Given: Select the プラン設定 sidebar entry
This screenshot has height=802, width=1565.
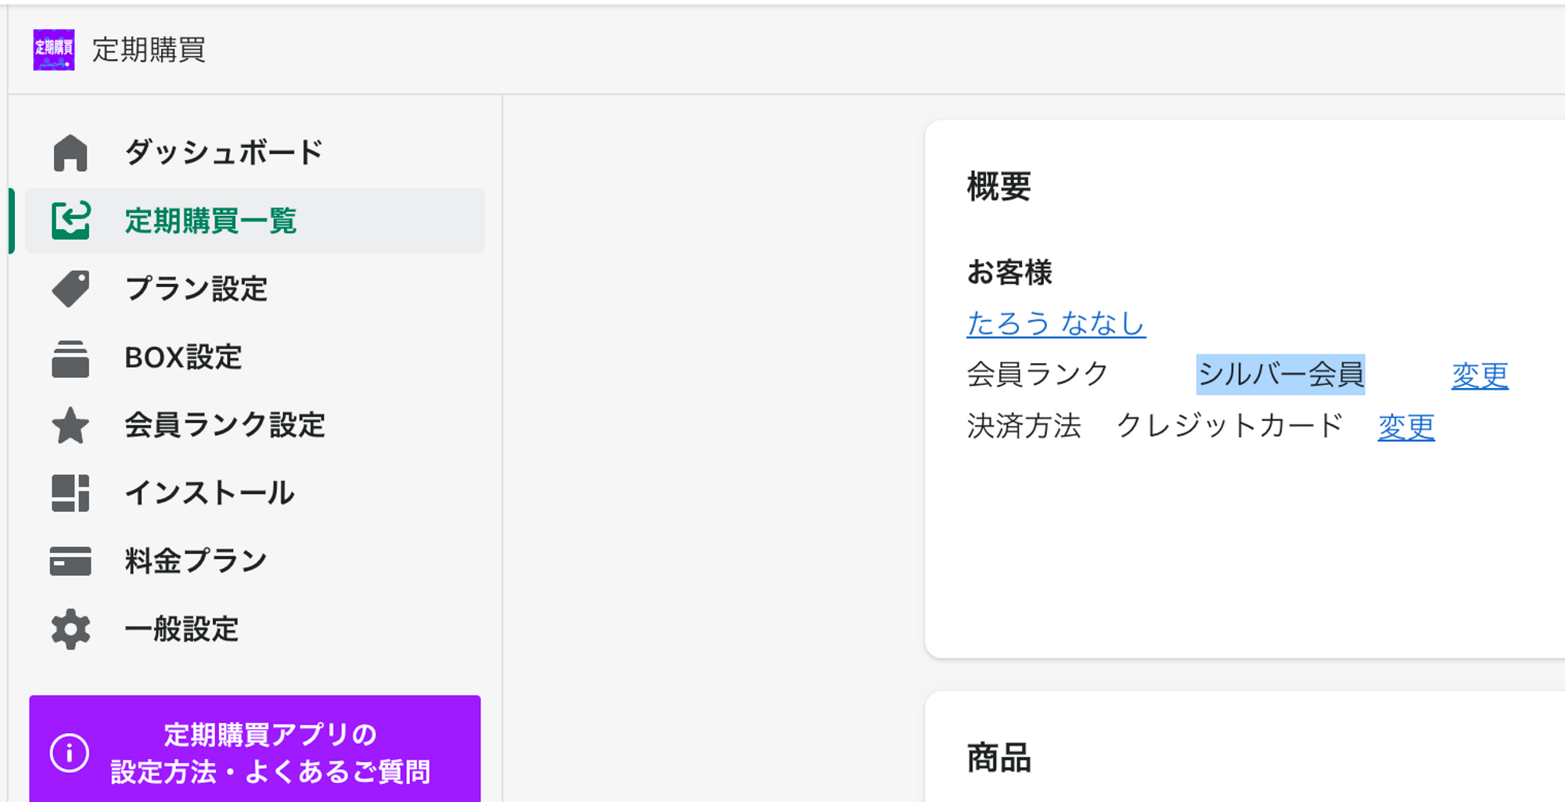Looking at the screenshot, I should click(196, 289).
